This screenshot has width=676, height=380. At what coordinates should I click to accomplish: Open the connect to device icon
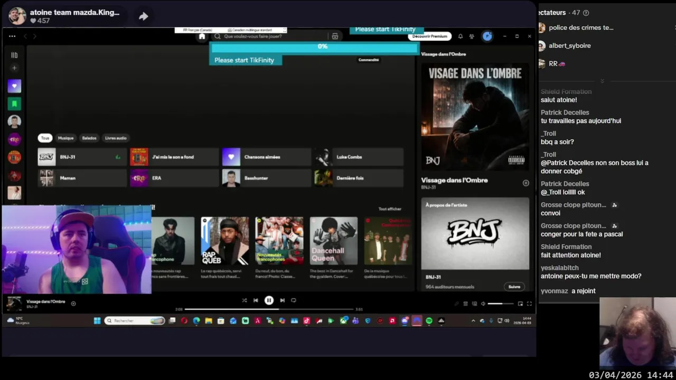[x=474, y=303]
